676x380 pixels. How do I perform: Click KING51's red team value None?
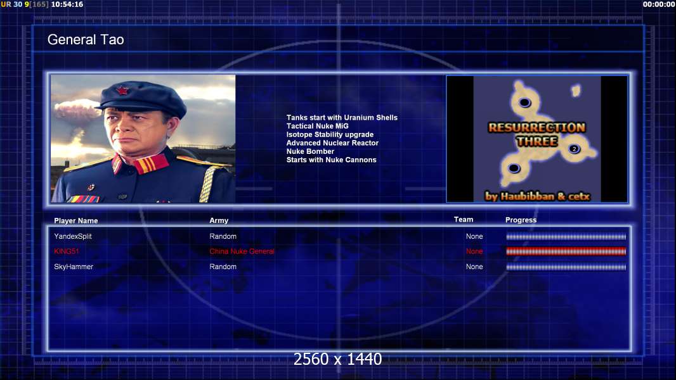pos(474,251)
